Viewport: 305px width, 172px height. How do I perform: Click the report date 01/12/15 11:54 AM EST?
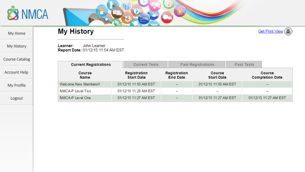coord(103,50)
